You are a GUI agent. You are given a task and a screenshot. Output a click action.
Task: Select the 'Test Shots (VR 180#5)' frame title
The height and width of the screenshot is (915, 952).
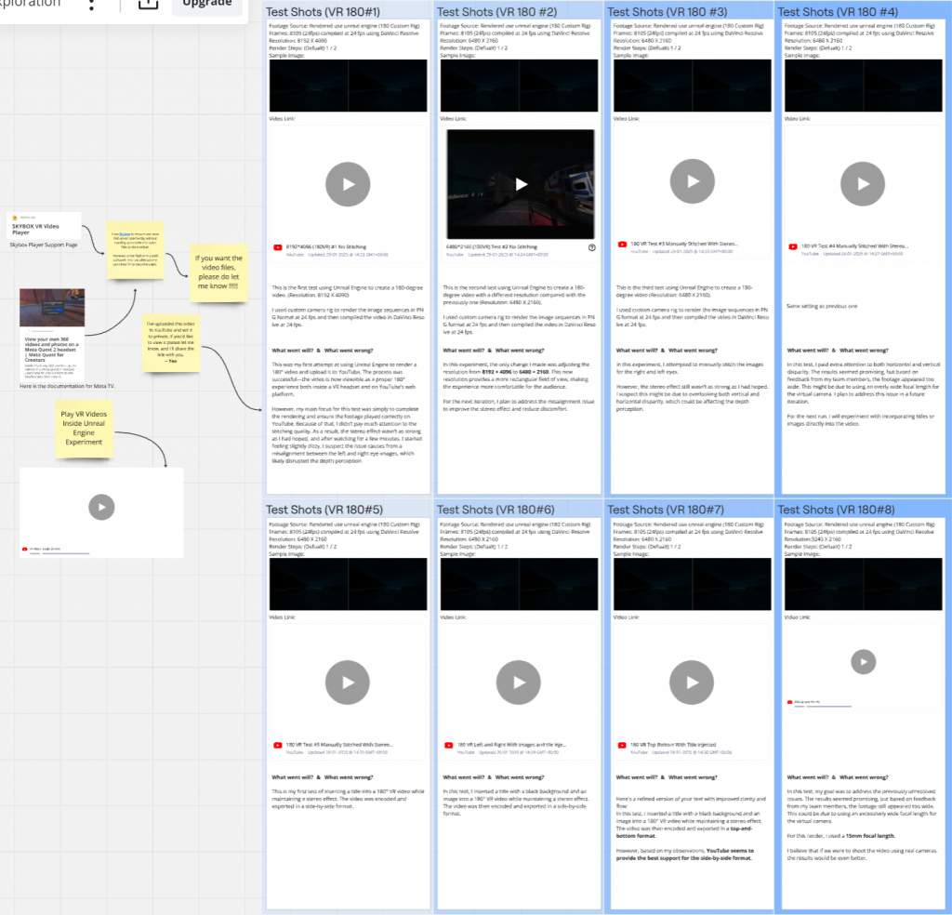pos(324,510)
